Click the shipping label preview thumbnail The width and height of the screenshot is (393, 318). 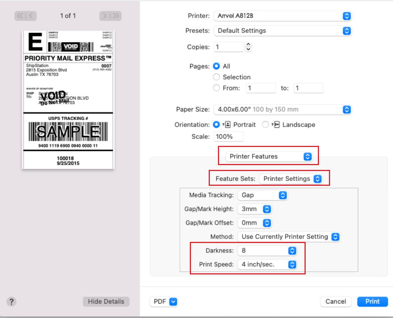point(68,100)
